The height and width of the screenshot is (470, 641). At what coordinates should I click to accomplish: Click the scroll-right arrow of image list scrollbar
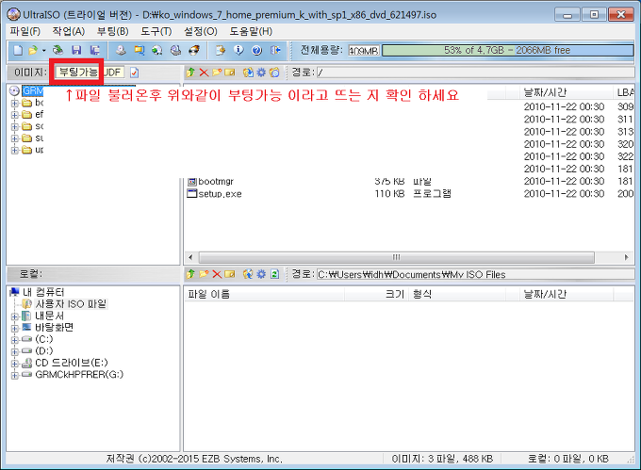coord(626,257)
